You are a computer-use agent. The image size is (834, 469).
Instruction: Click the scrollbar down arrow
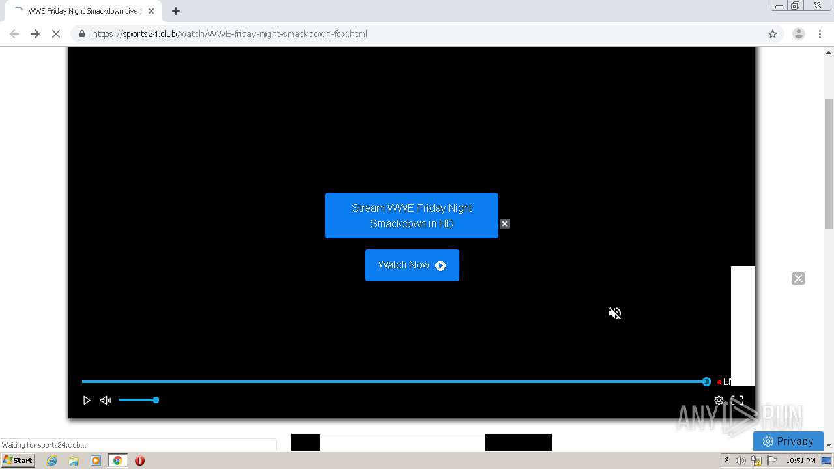(x=829, y=446)
